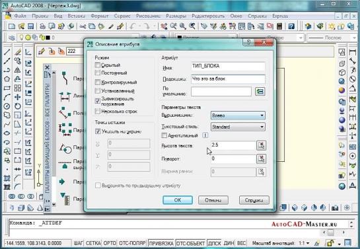Click the Справка button in dialog
Screen dimensions: 360x249
(254, 200)
